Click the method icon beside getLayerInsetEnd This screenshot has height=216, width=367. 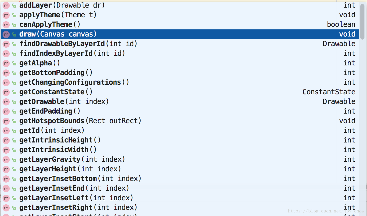tap(6, 189)
